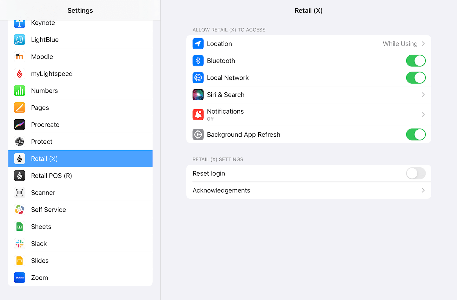Open the Acknowledgements chevron

(423, 190)
